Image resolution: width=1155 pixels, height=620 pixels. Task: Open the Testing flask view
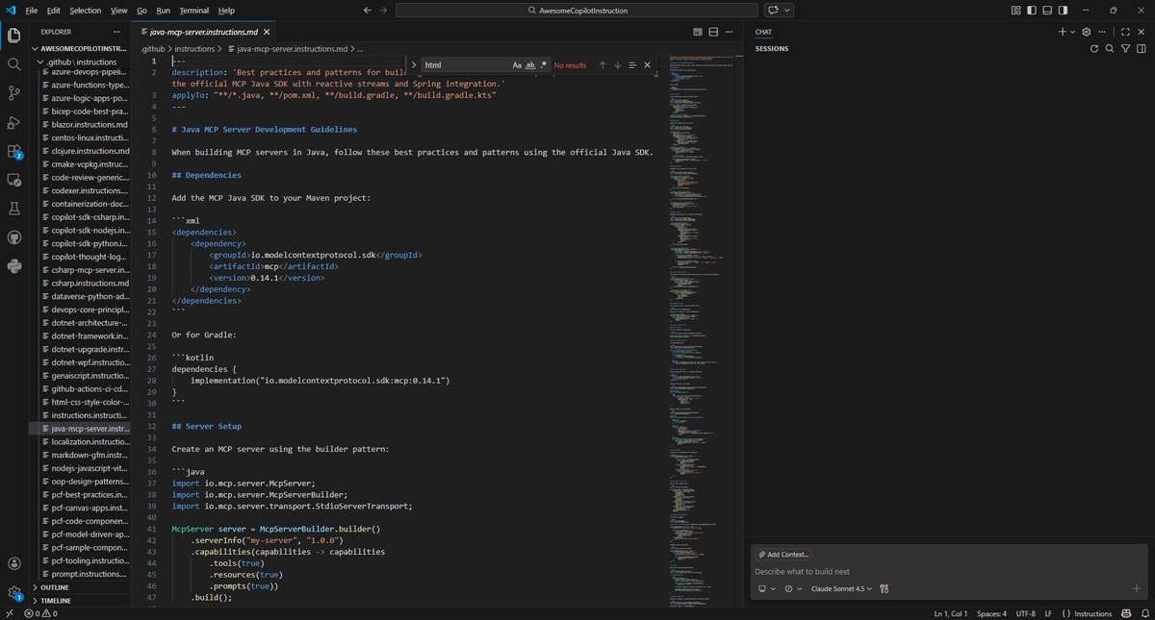[14, 209]
